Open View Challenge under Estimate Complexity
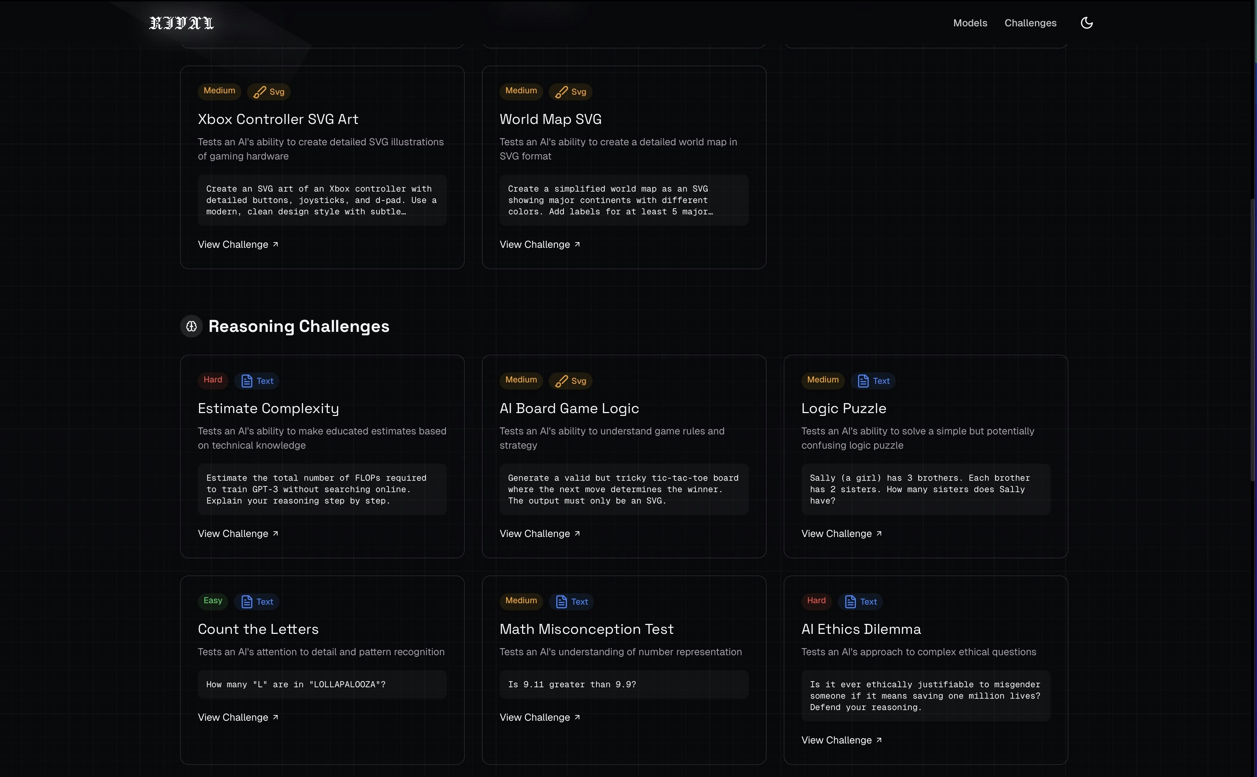 click(x=238, y=534)
